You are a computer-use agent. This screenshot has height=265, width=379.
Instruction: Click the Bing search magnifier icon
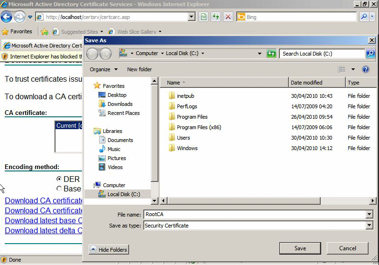tap(364, 17)
